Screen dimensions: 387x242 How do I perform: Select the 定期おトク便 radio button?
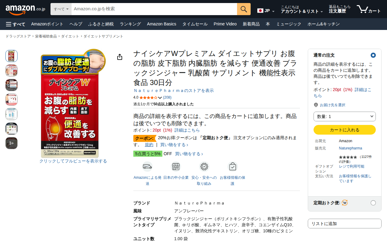coord(373,203)
